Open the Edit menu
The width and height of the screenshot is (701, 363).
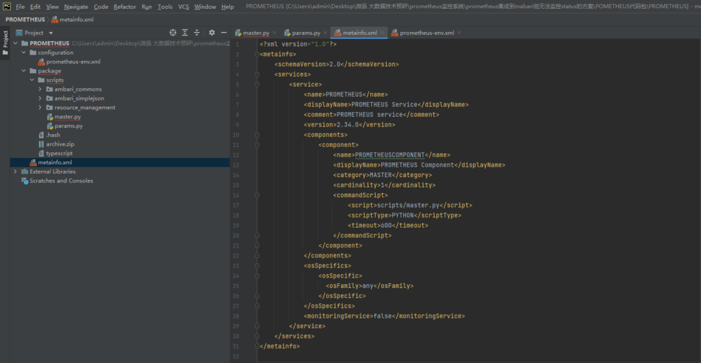pos(35,7)
